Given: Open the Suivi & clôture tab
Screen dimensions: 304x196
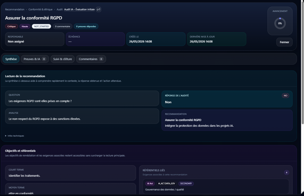Looking at the screenshot, I should pyautogui.click(x=62, y=59).
